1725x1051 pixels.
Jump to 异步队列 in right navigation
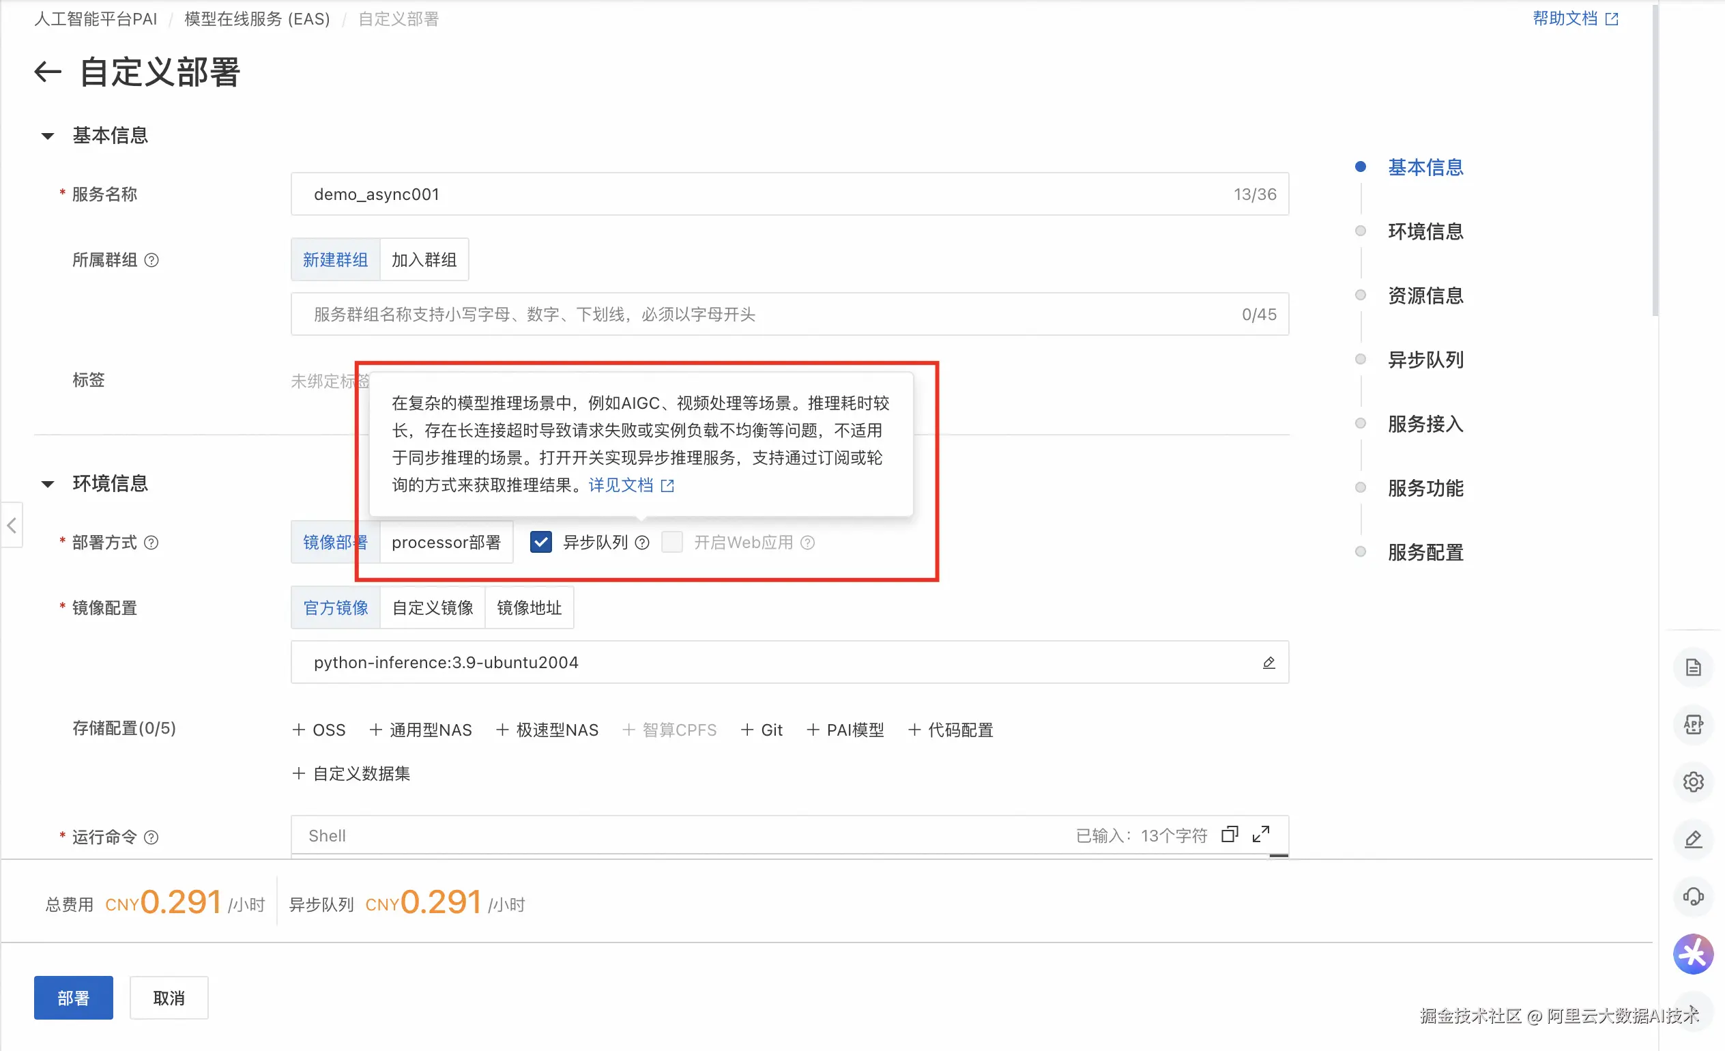1425,360
